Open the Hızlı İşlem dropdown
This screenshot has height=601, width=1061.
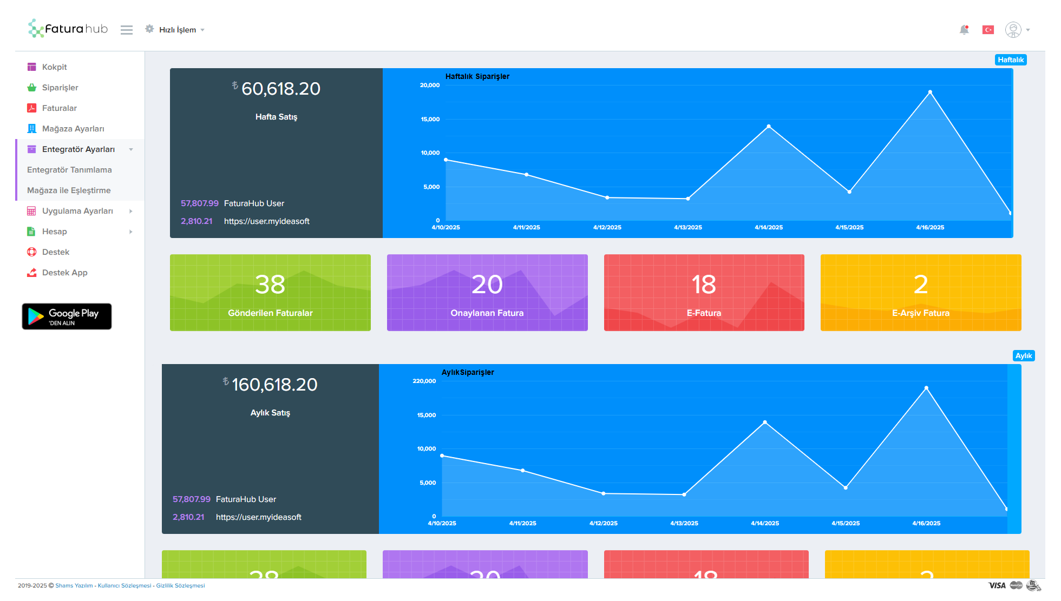click(x=177, y=30)
